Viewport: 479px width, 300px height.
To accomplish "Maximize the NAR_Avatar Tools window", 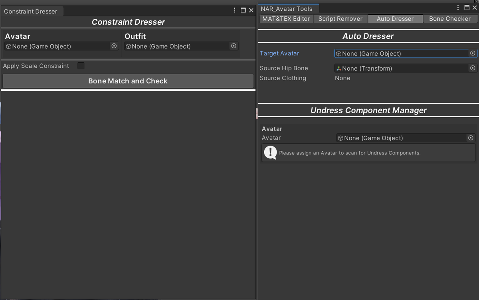I will tap(467, 8).
